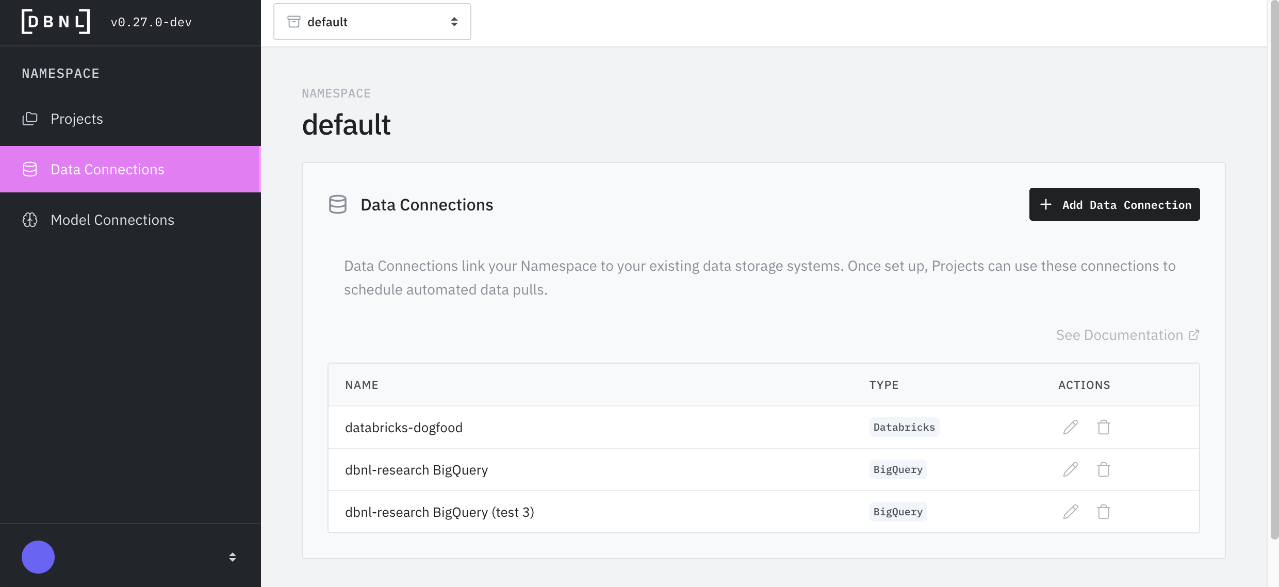Image resolution: width=1279 pixels, height=587 pixels.
Task: Click the page vertical scrollbar
Action: click(1273, 268)
